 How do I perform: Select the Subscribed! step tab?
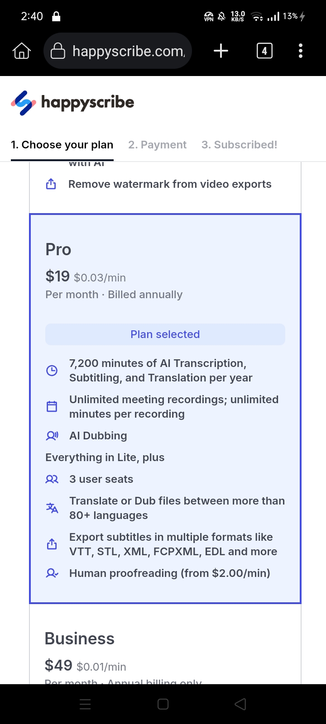point(239,145)
